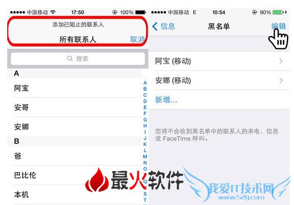This screenshot has height=205, width=294.
Task: Tap the rotation lock icon next to 90%
Action: [x=254, y=12]
